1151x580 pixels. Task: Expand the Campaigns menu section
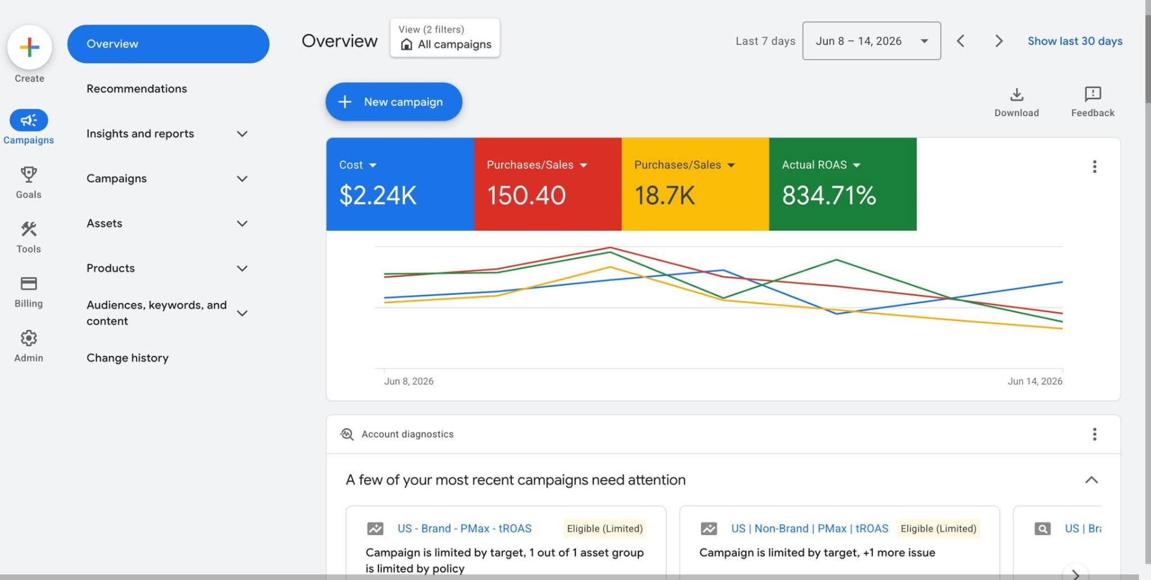tap(242, 179)
